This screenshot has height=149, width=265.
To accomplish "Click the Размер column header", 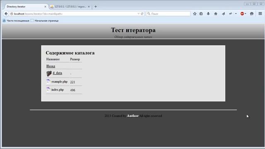I will click(75, 59).
